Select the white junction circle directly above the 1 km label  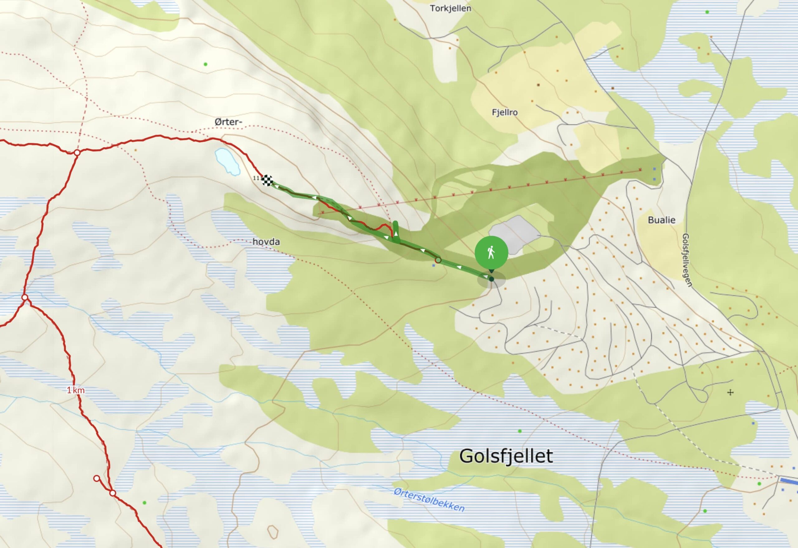[x=25, y=297]
